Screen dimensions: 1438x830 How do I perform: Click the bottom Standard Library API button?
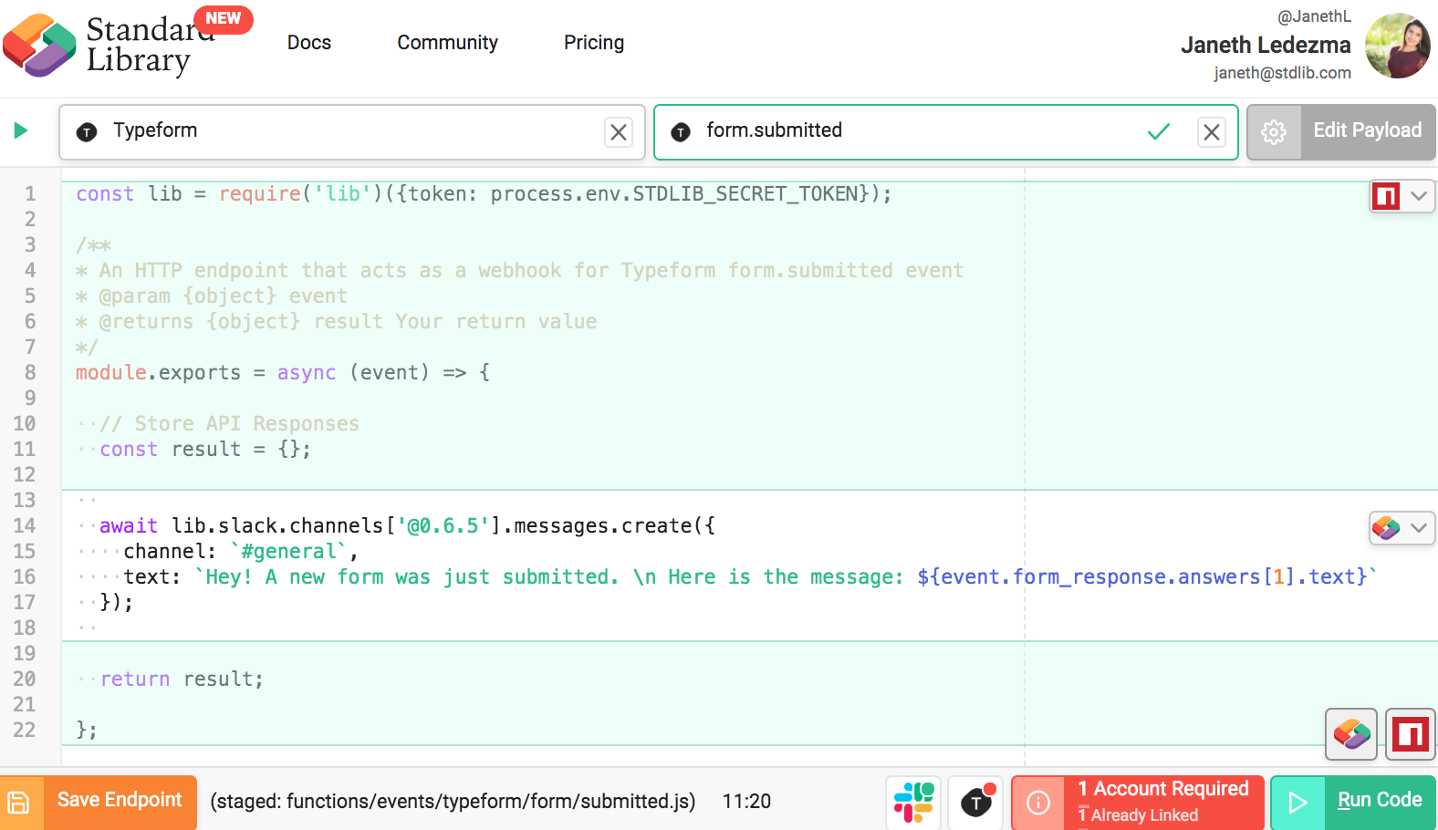1351,734
